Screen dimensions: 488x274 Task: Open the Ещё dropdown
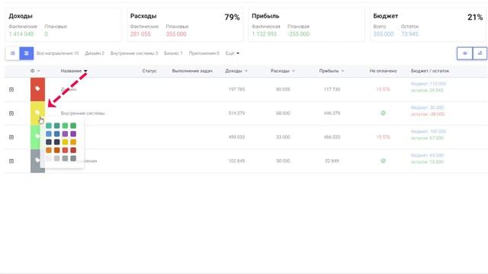[232, 53]
